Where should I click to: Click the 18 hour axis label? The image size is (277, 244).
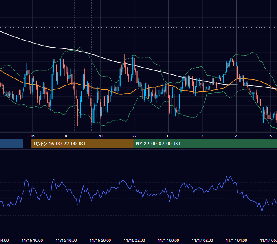(66, 136)
